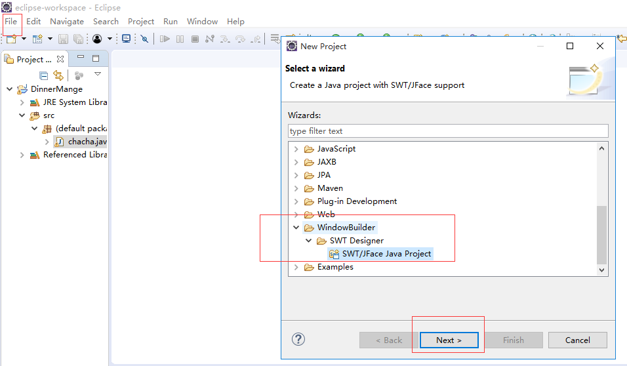Click the Next > button
Viewport: 627px width, 366px height.
(x=449, y=340)
